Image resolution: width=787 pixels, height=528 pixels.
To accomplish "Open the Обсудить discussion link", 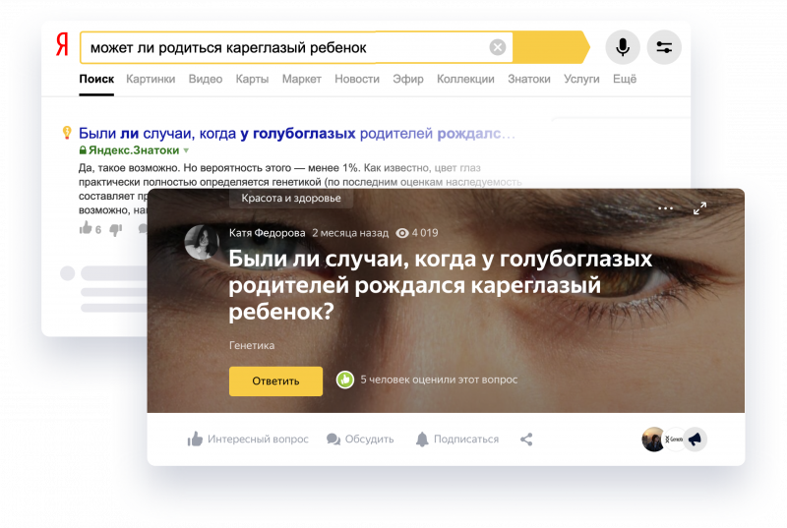I will click(x=360, y=440).
